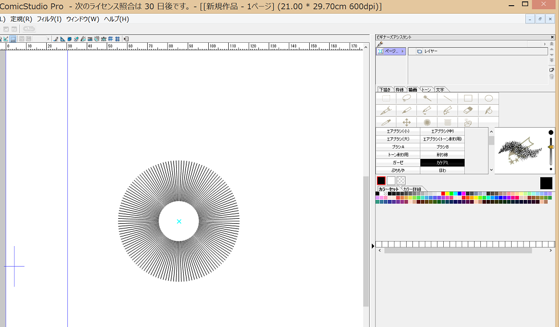This screenshot has height=327, width=559.
Task: Select the lasso selection tool
Action: 407,99
